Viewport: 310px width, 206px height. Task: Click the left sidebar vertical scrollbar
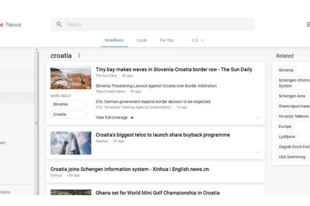(x=37, y=123)
